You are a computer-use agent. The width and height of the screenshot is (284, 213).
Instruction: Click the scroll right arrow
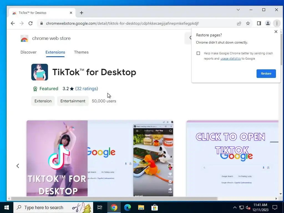coord(276,199)
